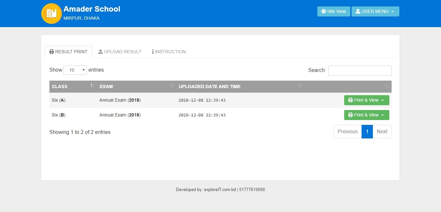Click the upload timestamp in Six (A) row
This screenshot has height=212, width=441.
point(202,100)
